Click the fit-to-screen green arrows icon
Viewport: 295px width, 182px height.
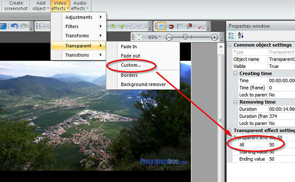[139, 37]
